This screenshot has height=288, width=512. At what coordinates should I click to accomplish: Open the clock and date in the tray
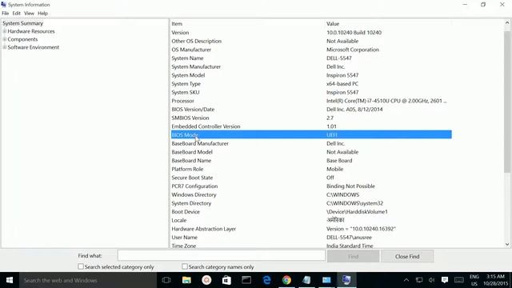coord(496,280)
